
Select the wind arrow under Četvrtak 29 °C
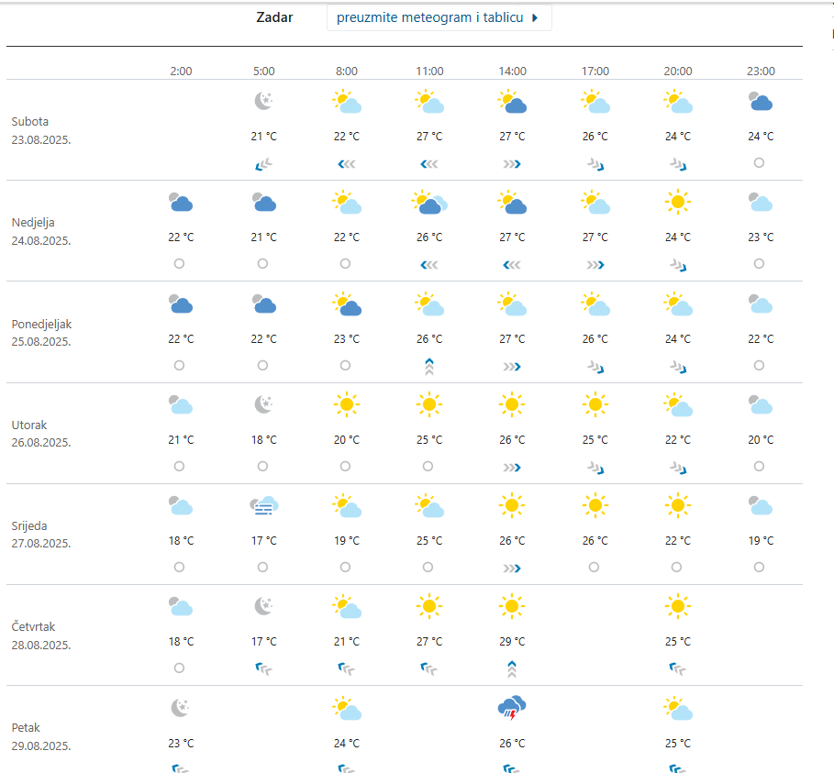512,669
